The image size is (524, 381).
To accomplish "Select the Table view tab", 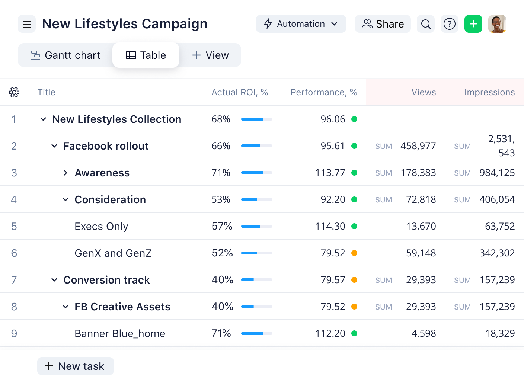I will (146, 55).
